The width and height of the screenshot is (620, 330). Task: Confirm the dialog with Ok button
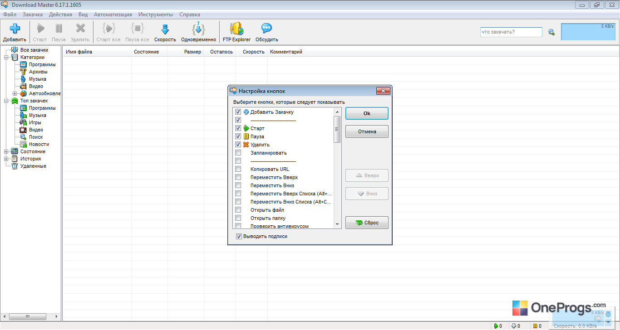(367, 113)
